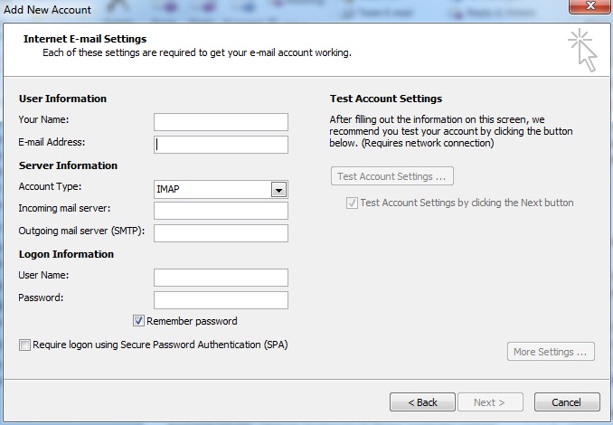The width and height of the screenshot is (613, 425).
Task: Click the Internet E-mail Settings heading
Action: [x=85, y=40]
